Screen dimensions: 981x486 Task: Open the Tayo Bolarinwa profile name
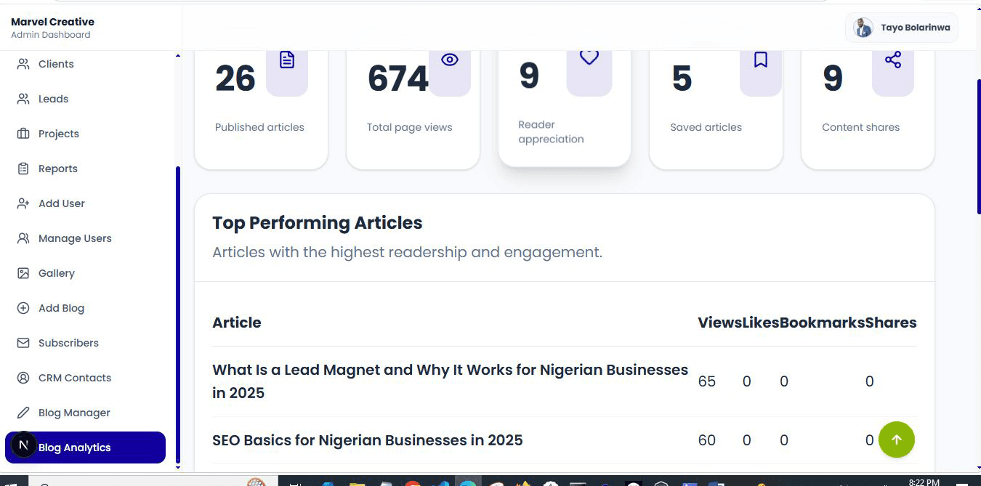coord(915,28)
